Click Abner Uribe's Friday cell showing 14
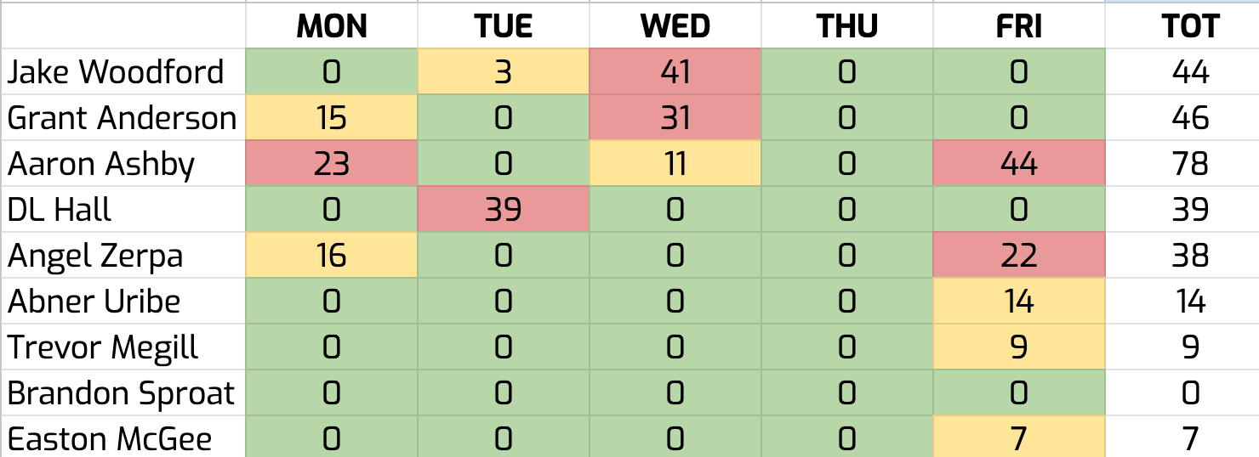Viewport: 1259px width, 457px height. pyautogui.click(x=1018, y=302)
